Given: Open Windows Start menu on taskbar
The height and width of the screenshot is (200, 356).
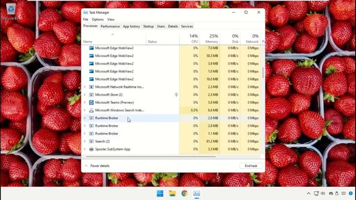Looking at the screenshot, I should pyautogui.click(x=160, y=193).
